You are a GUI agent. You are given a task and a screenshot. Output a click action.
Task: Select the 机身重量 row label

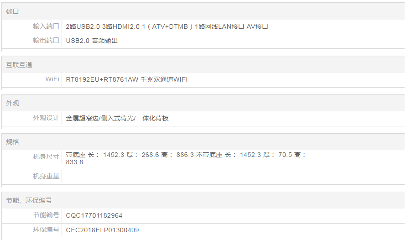(x=46, y=176)
